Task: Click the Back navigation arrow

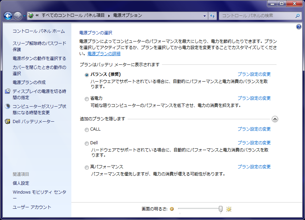Action: pos(8,16)
